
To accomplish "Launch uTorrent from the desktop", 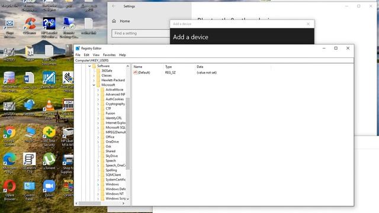I will 49,161.
